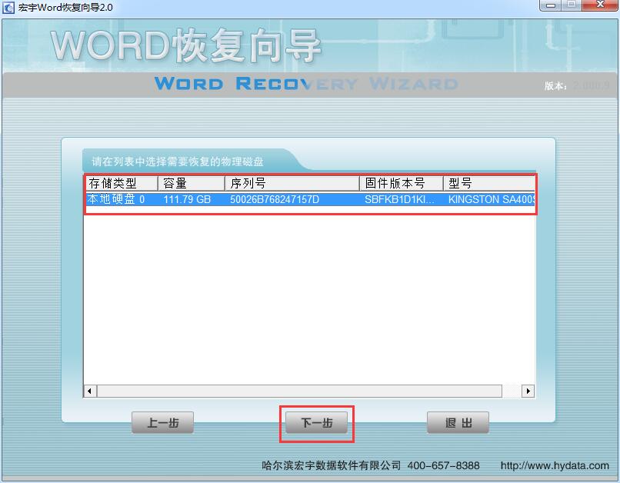Click serial number 50026B768247157D
This screenshot has height=483, width=620.
coord(275,200)
